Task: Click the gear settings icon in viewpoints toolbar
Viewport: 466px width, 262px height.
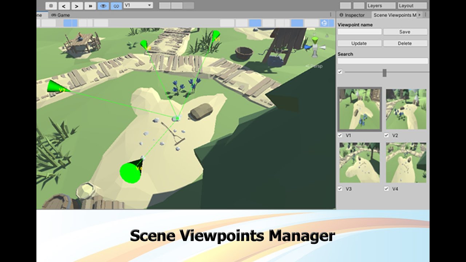Action: pyautogui.click(x=51, y=6)
